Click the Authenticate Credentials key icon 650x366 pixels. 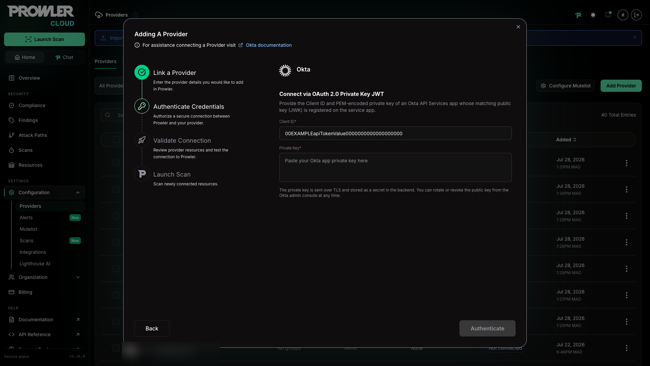142,106
